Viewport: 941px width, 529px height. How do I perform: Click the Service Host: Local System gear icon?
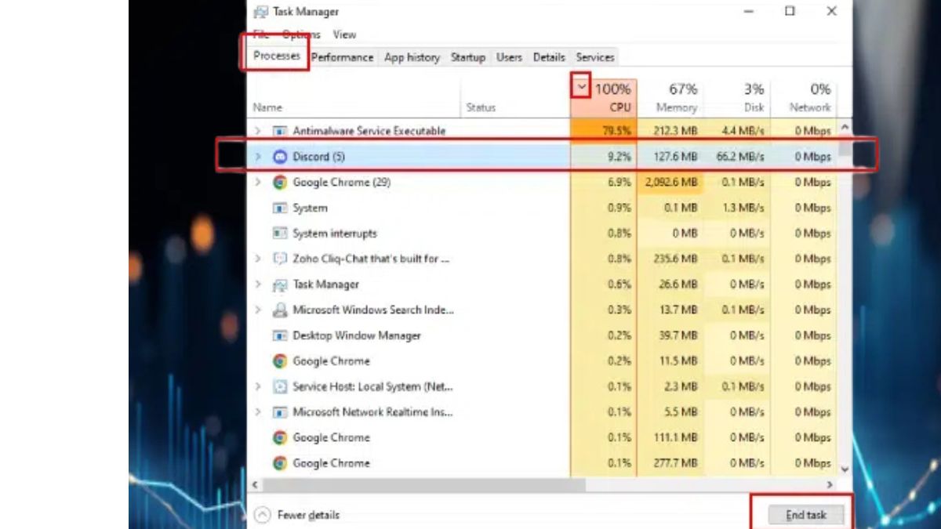click(280, 387)
